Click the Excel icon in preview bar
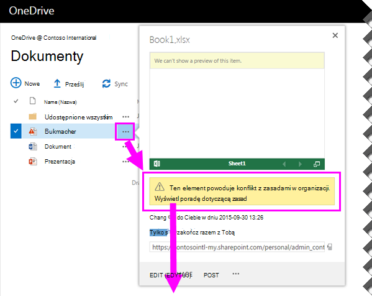 (157, 164)
